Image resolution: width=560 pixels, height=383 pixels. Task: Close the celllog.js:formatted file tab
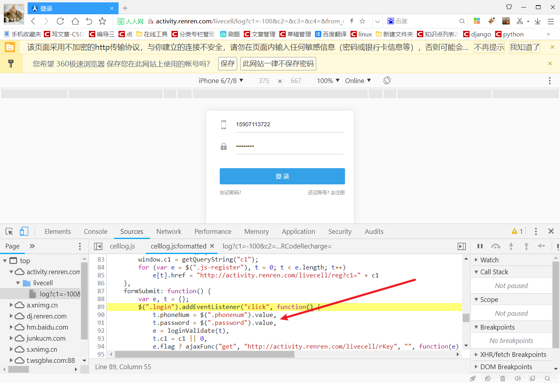pyautogui.click(x=212, y=246)
